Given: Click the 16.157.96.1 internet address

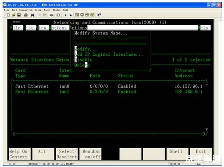Looking at the screenshot, I should (x=188, y=86).
